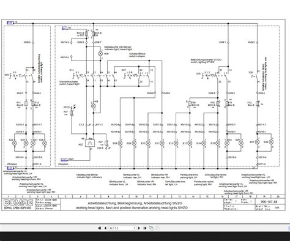The image size is (290, 241).
Task: Click the H05 indicator lamp symbol
Action: click(x=93, y=106)
